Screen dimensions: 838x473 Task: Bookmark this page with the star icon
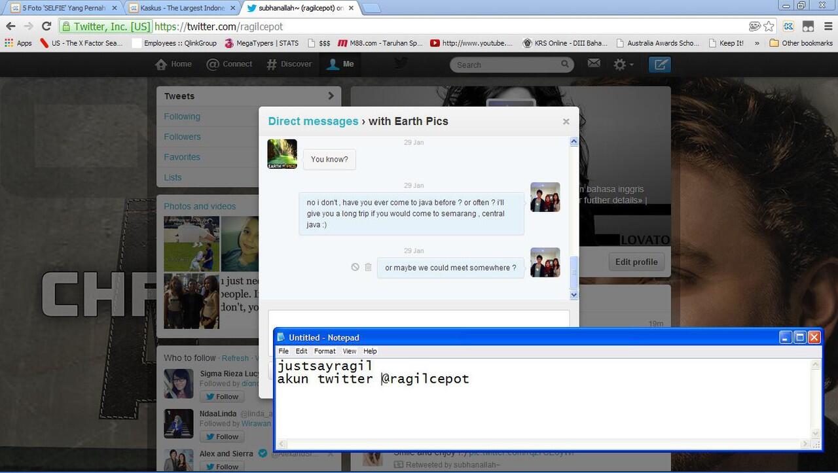click(x=769, y=26)
